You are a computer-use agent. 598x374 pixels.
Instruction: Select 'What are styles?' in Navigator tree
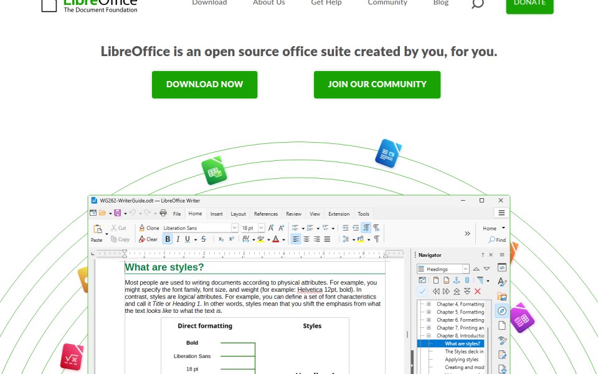pos(462,343)
